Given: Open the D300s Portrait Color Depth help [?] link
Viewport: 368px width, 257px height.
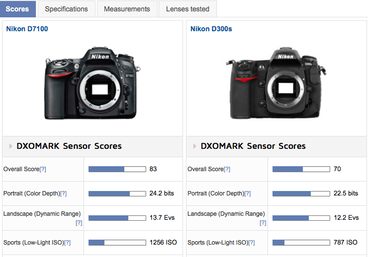Looking at the screenshot, I should coord(248,193).
